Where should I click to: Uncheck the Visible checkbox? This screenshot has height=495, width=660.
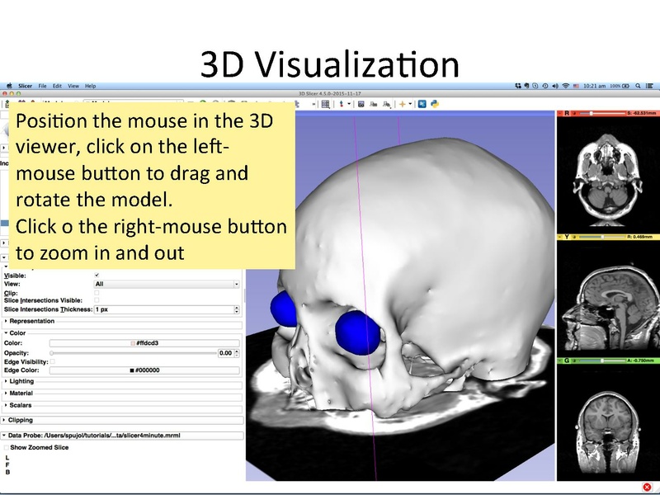97,274
